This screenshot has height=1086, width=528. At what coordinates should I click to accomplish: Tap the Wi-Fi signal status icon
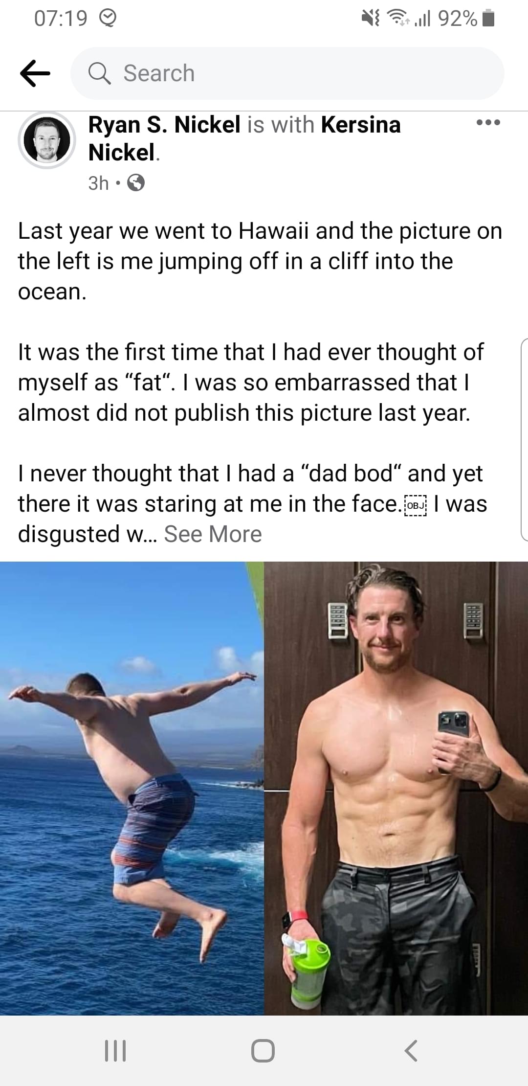click(x=398, y=19)
